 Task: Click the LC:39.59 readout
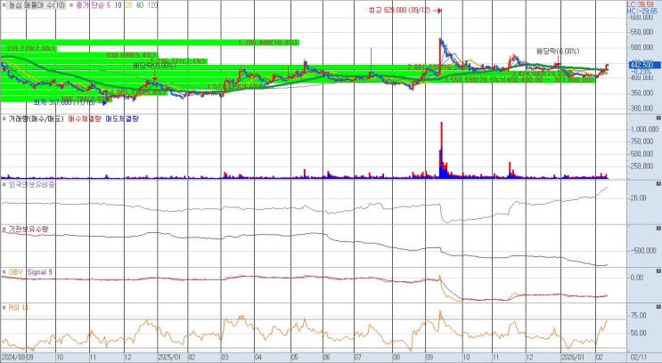click(640, 4)
